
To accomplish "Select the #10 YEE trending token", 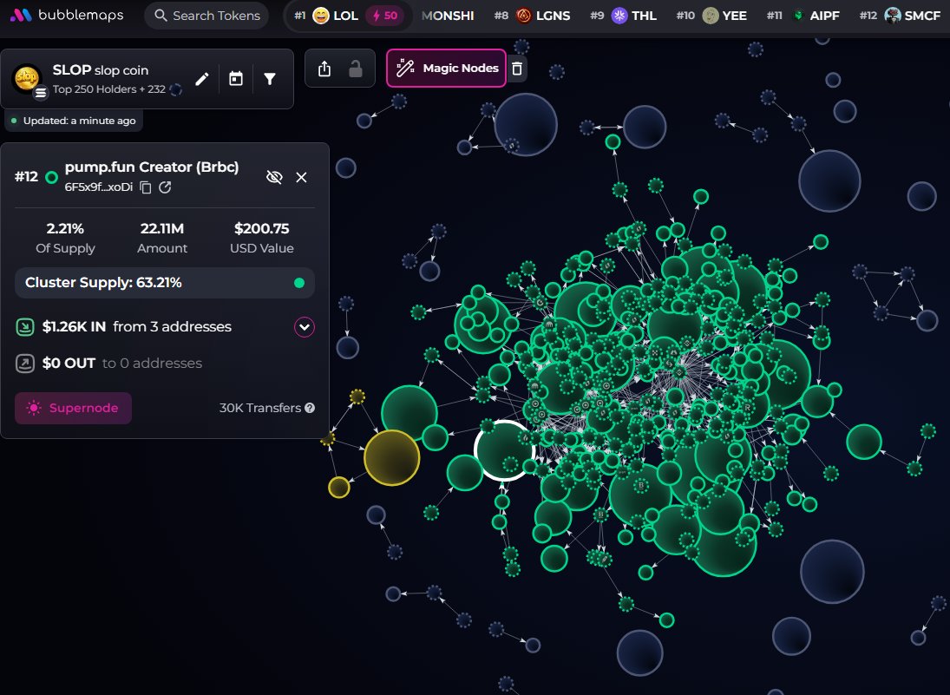I will [711, 16].
